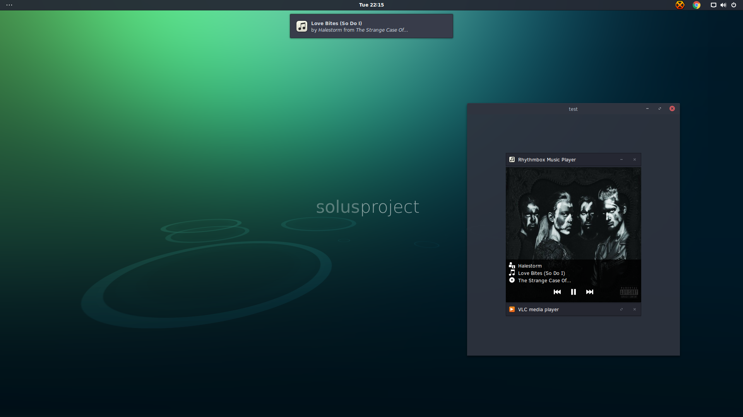
Task: Click the Rhythmbox music note icon in header
Action: point(512,159)
